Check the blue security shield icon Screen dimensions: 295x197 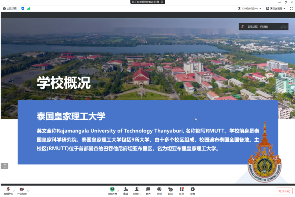coord(23,8)
